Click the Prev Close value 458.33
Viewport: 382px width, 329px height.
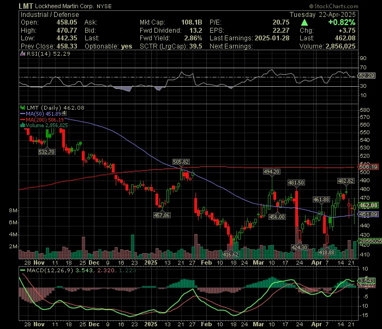tap(67, 46)
